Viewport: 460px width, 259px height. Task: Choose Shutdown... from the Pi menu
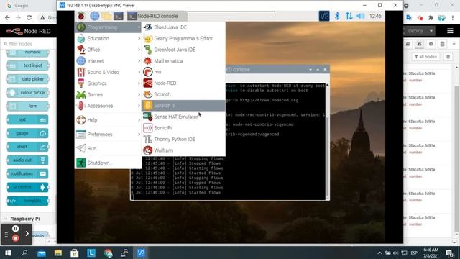click(108, 163)
